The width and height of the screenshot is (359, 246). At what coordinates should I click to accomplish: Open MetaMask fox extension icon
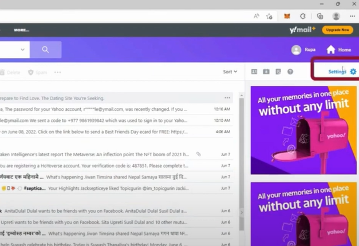[x=287, y=16]
